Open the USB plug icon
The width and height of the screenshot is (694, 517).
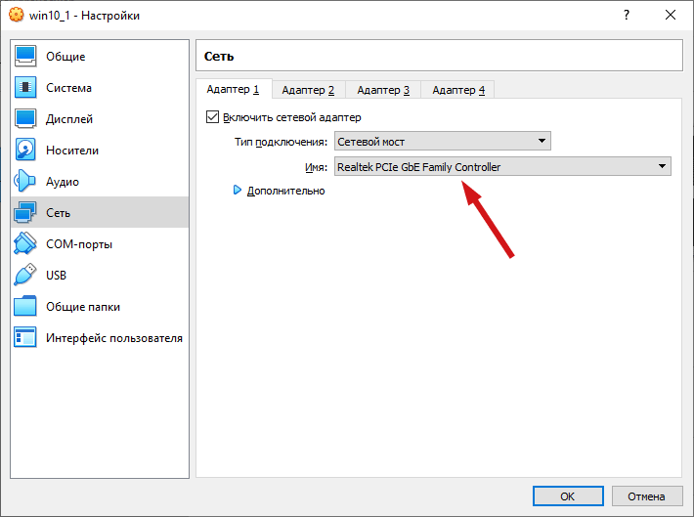pos(25,275)
